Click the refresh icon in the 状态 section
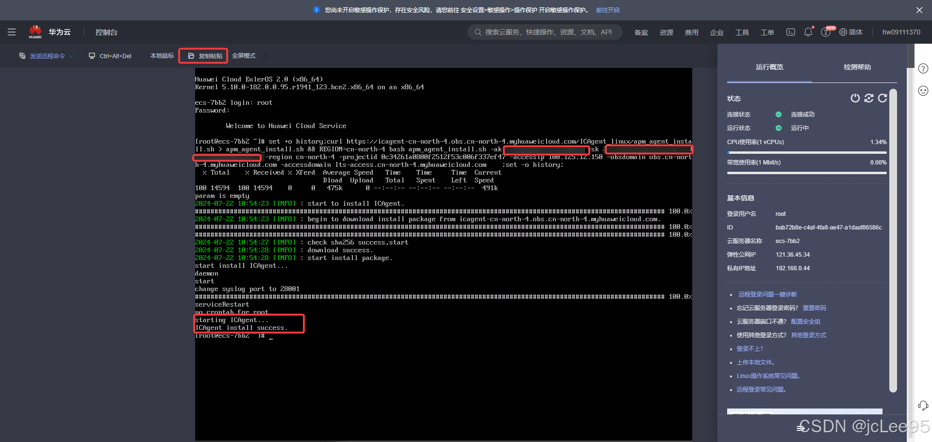This screenshot has width=932, height=442. (882, 98)
